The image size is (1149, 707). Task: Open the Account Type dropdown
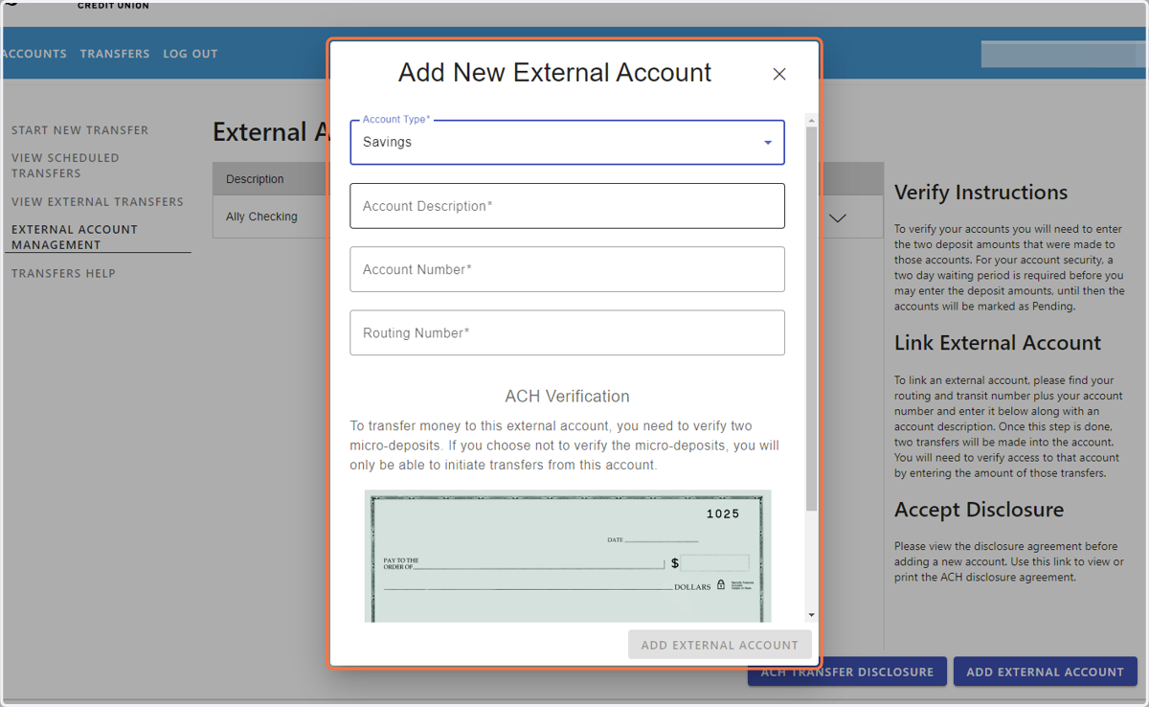pos(567,142)
